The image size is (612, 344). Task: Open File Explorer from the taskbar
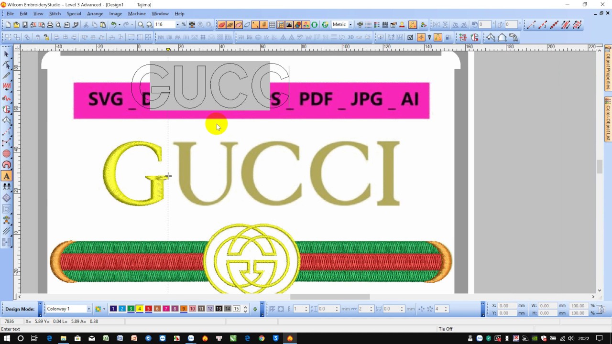63,338
